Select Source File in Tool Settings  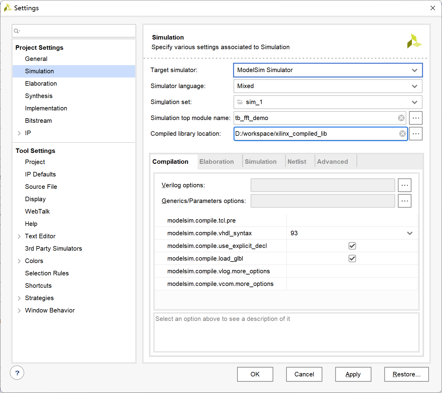41,187
